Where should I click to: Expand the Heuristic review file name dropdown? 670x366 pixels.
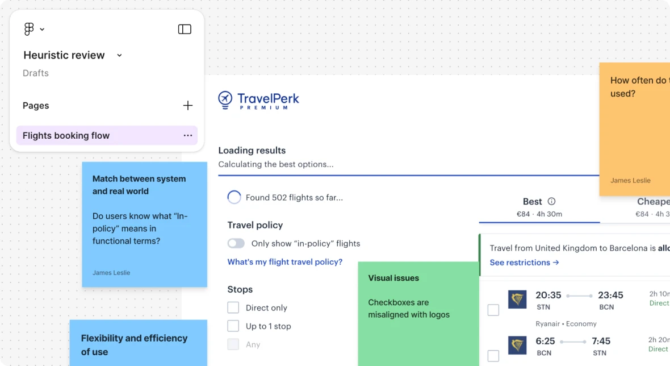click(119, 55)
